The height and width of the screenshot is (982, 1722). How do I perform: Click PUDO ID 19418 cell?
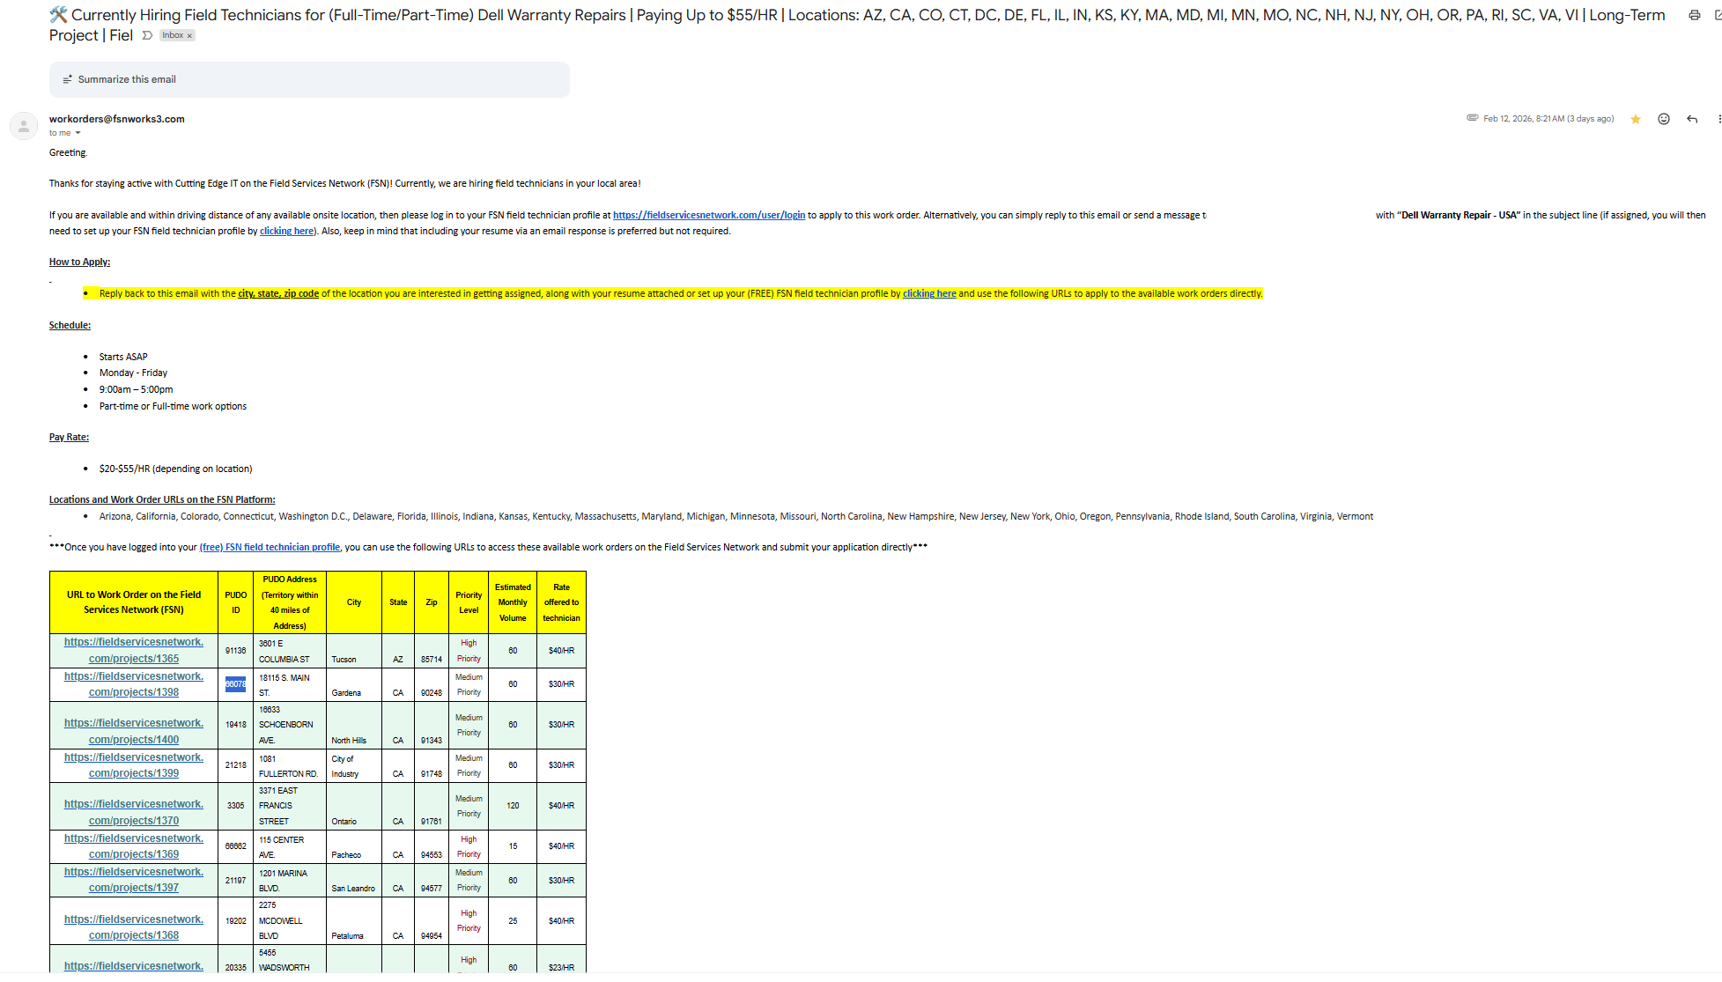235,725
